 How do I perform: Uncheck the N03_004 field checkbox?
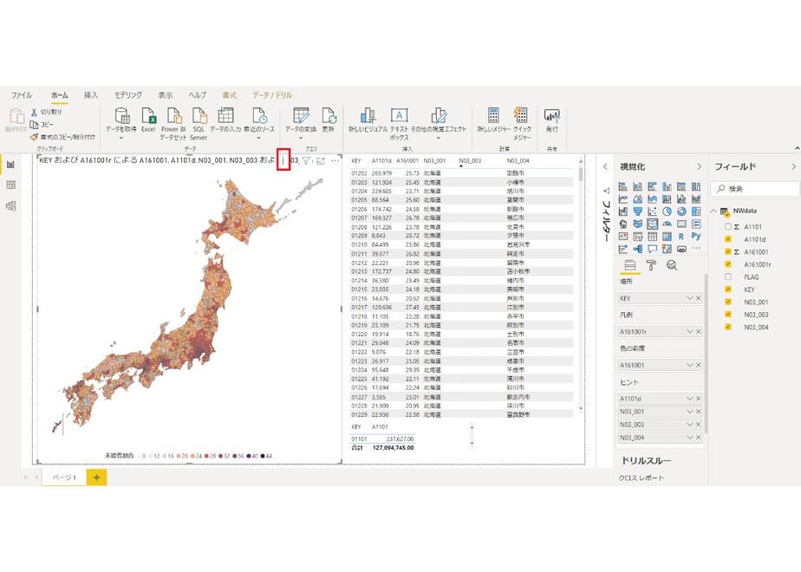click(x=728, y=327)
